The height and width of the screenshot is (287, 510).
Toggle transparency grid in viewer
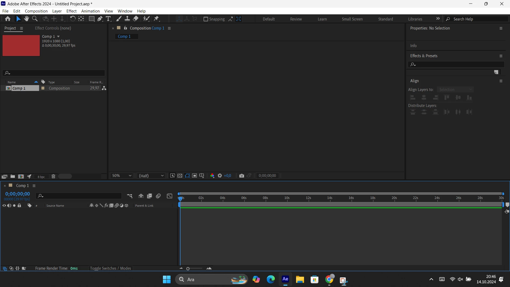[x=180, y=176]
